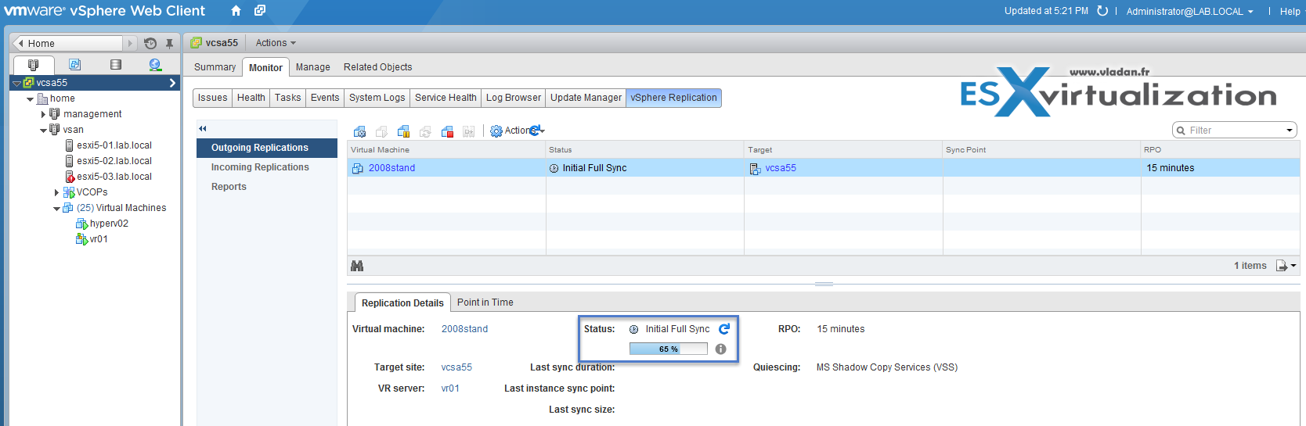This screenshot has width=1306, height=426.
Task: Click the configure replication toolbar icon
Action: (x=359, y=131)
